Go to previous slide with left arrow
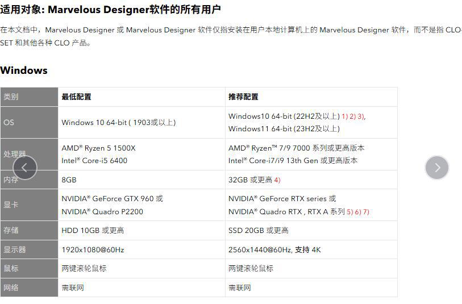Screen dimensions: 462x304 click(x=25, y=168)
